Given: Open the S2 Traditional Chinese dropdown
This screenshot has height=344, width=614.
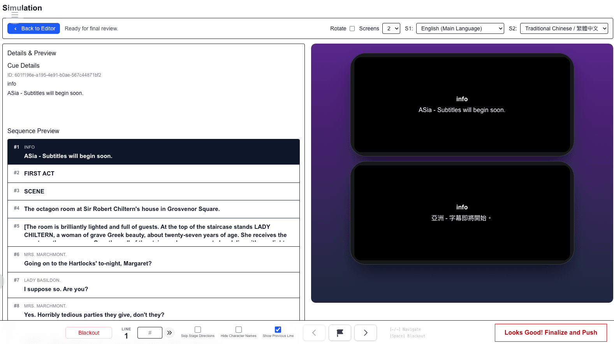Looking at the screenshot, I should pyautogui.click(x=564, y=28).
